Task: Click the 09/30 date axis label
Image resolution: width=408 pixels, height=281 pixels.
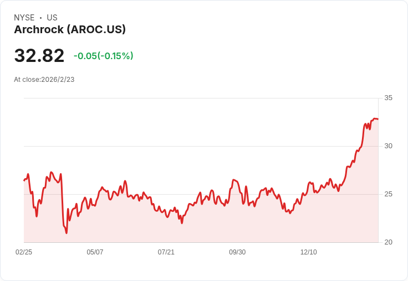Action: [x=237, y=252]
